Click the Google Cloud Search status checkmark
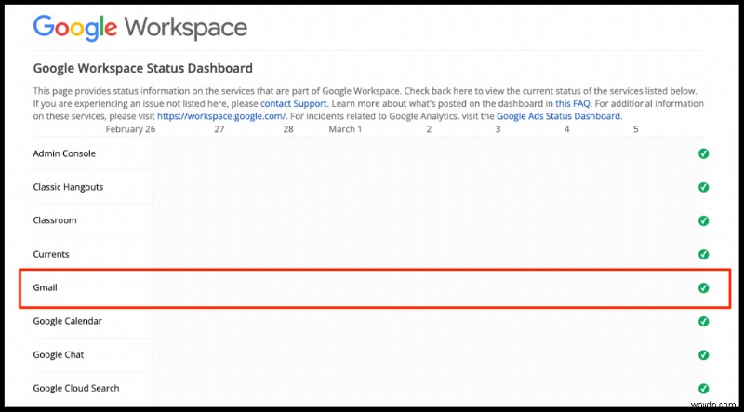Viewport: 744px width, 412px height. [703, 388]
